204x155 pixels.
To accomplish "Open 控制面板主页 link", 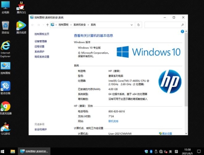I will [42, 34].
